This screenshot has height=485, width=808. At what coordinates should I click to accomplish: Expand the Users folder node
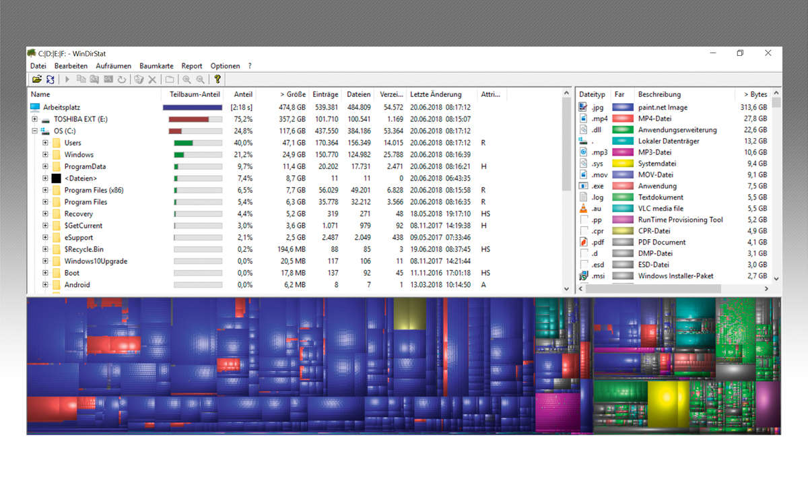tap(45, 143)
